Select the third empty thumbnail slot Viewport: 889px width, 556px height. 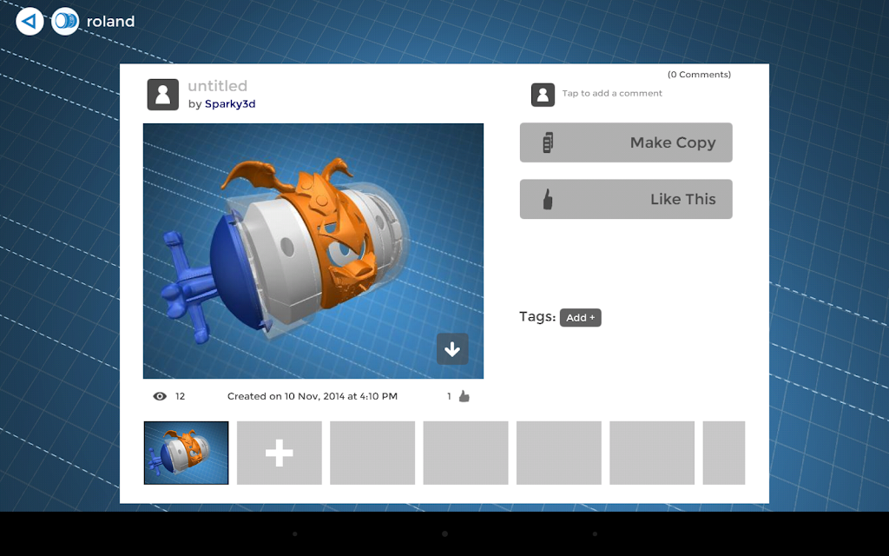(x=558, y=453)
